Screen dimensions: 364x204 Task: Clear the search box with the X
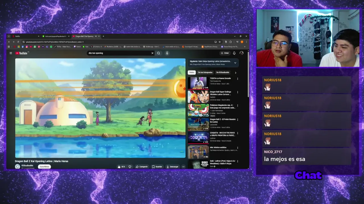tap(152, 53)
